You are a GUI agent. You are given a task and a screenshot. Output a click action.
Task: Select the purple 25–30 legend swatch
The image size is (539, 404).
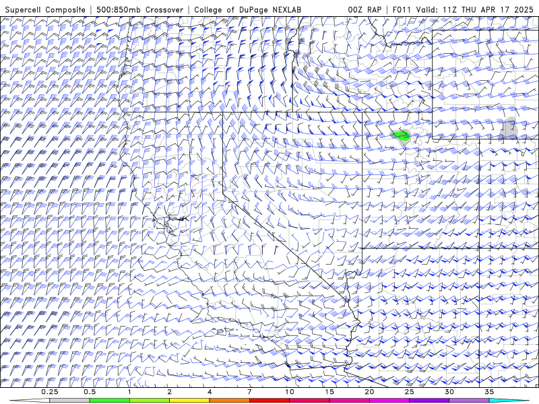[429, 401]
